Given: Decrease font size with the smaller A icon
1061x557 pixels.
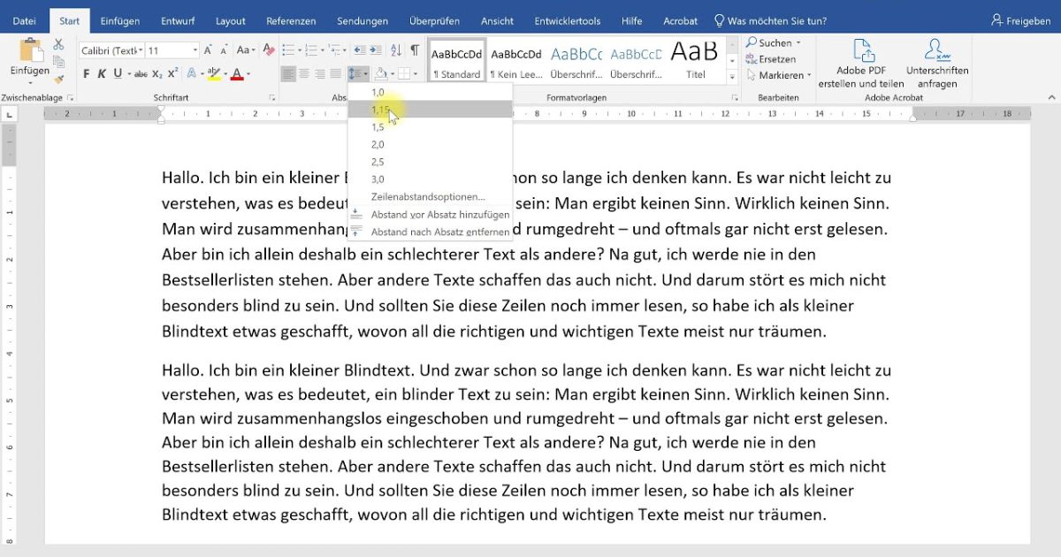Looking at the screenshot, I should (222, 50).
